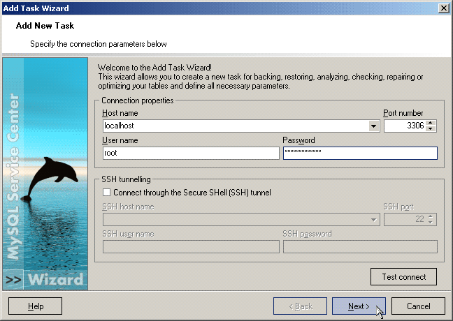Cancel the Add Task Wizard
The height and width of the screenshot is (321, 453).
[x=418, y=306]
